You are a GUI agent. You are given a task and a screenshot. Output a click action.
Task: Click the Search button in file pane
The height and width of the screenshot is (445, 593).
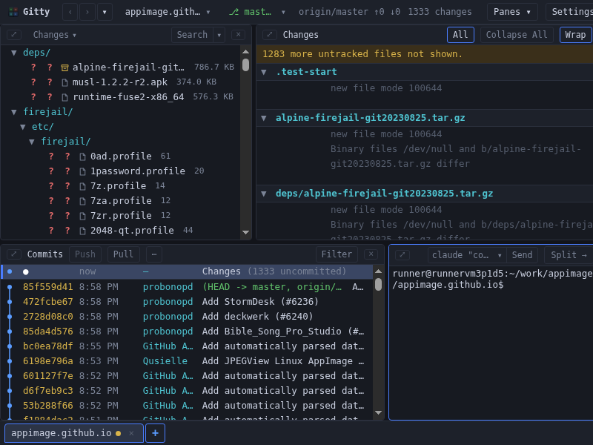click(192, 35)
